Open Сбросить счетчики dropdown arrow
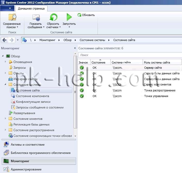This screenshot has width=182, height=173. [60, 27]
